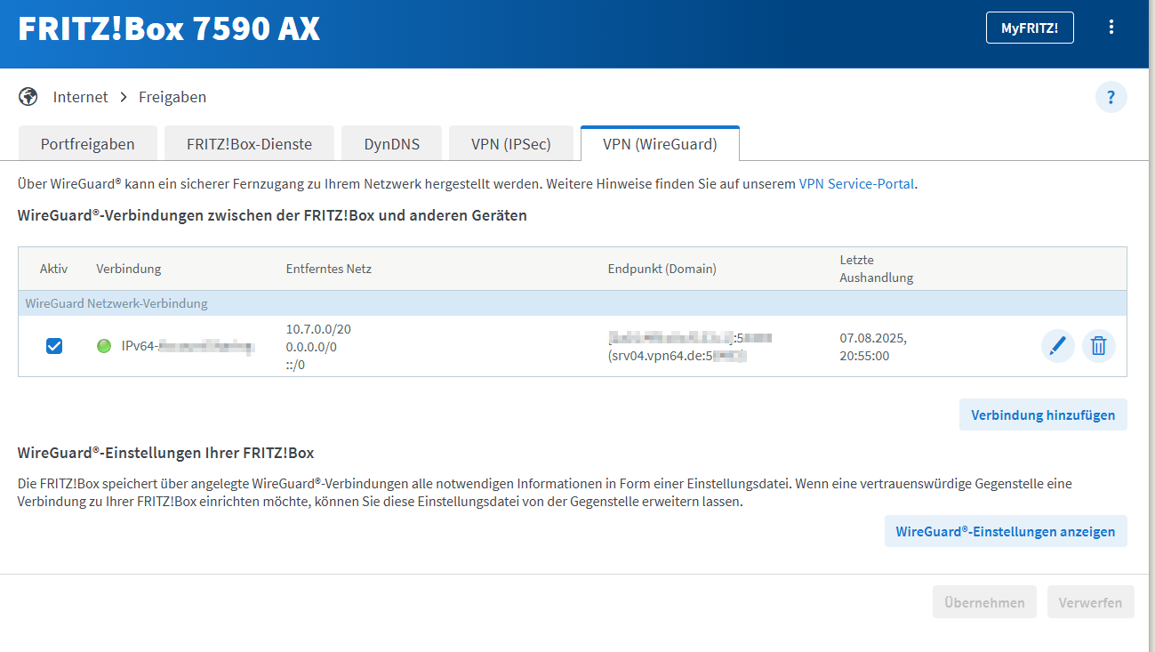Click the Verwerfen button
Screen dimensions: 1155x652
click(x=1090, y=602)
